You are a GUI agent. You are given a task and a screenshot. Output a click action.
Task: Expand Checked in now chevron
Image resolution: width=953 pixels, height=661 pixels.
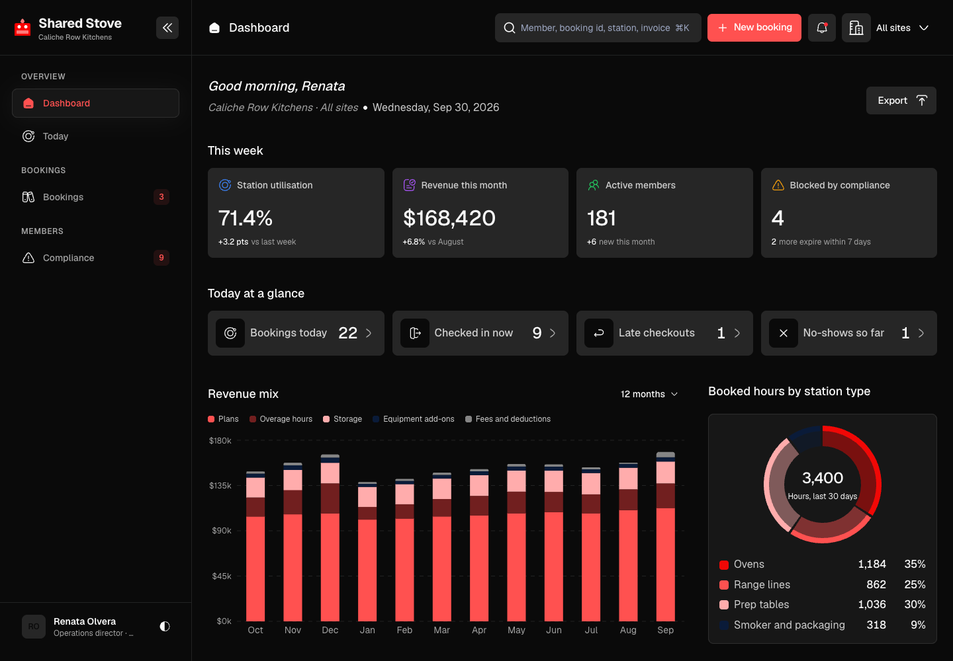pos(553,333)
